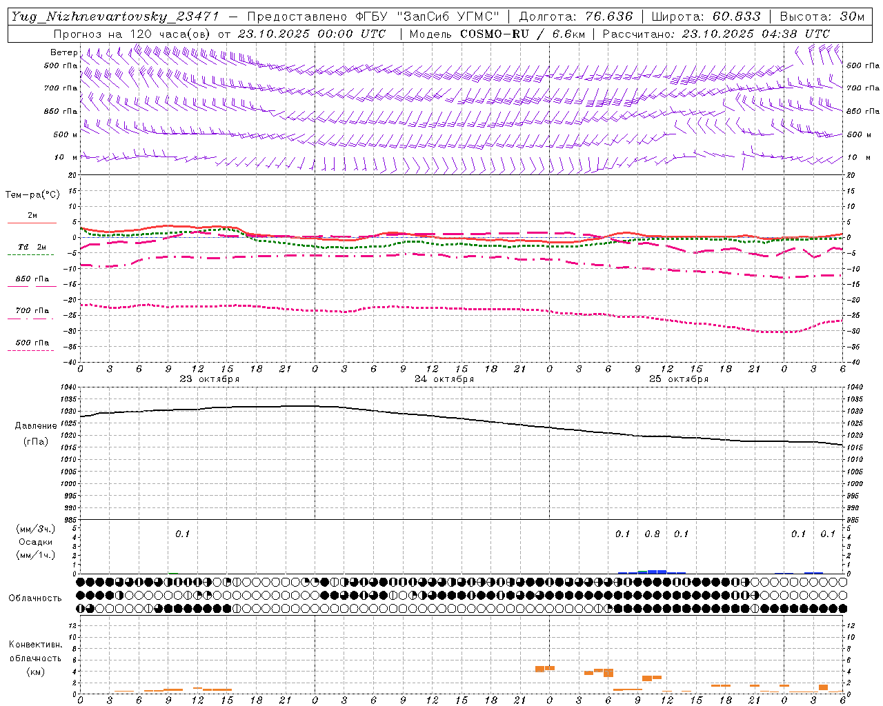
Task: Click the model name COSMO-RU / 6.6км
Action: click(524, 34)
